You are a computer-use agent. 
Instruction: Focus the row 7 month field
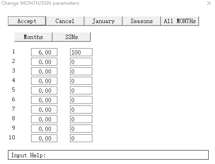tap(44, 109)
